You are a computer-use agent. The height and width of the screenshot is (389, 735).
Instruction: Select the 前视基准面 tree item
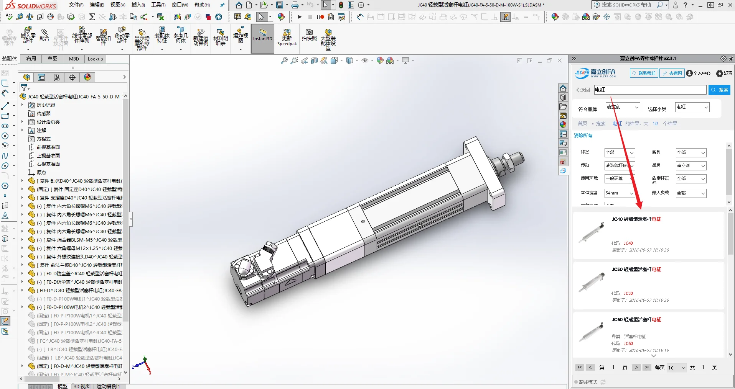coord(48,147)
